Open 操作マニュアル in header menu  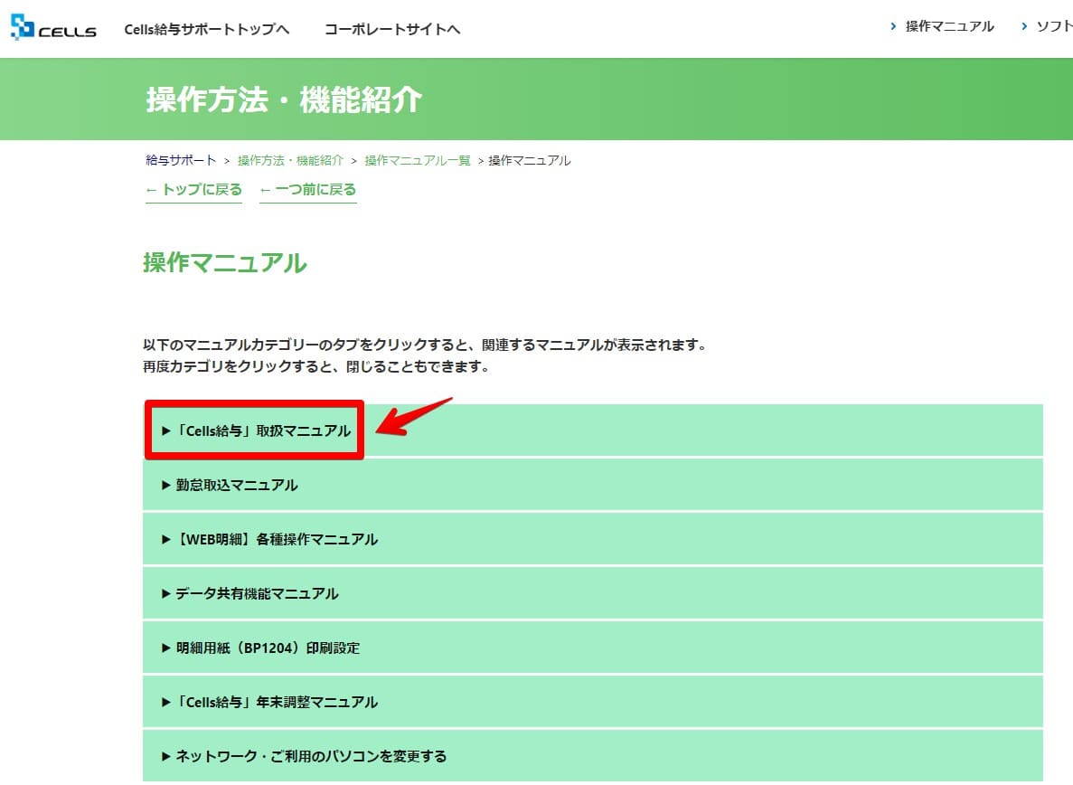pos(949,27)
